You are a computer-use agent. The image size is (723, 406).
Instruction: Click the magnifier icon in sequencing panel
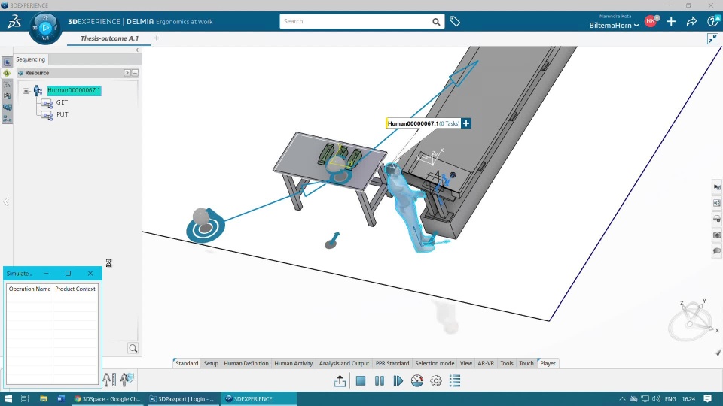pyautogui.click(x=133, y=348)
